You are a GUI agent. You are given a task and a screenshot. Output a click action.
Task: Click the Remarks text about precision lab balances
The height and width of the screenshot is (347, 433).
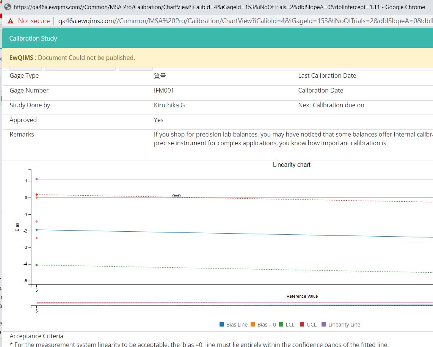(293, 139)
